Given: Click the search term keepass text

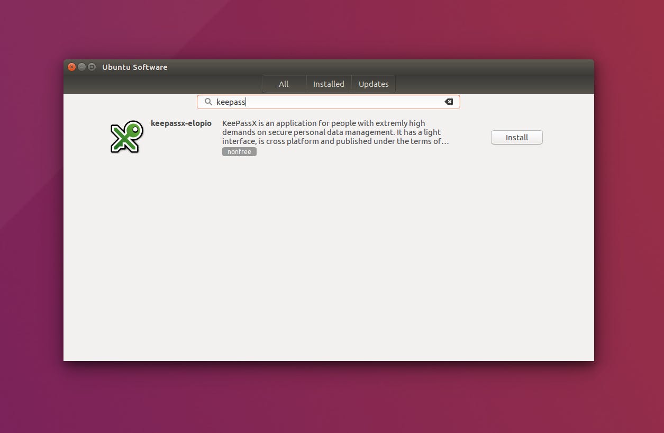Looking at the screenshot, I should coord(231,102).
